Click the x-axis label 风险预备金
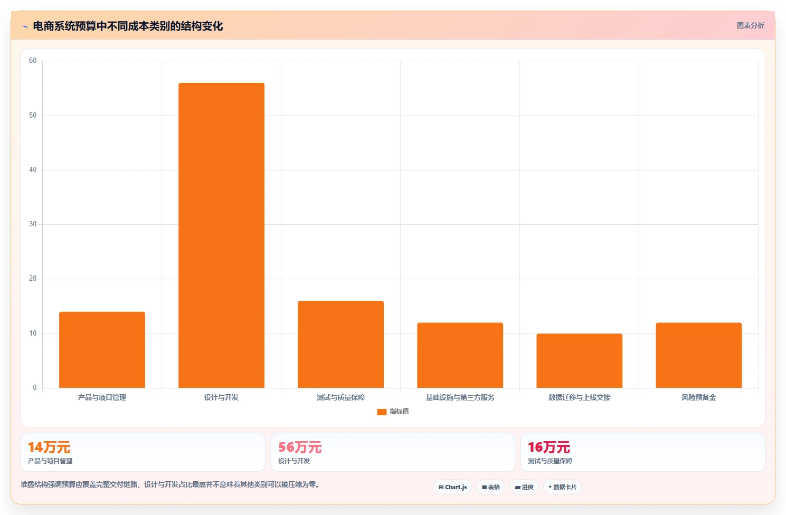Screen dimensions: 786x515 [x=698, y=397]
